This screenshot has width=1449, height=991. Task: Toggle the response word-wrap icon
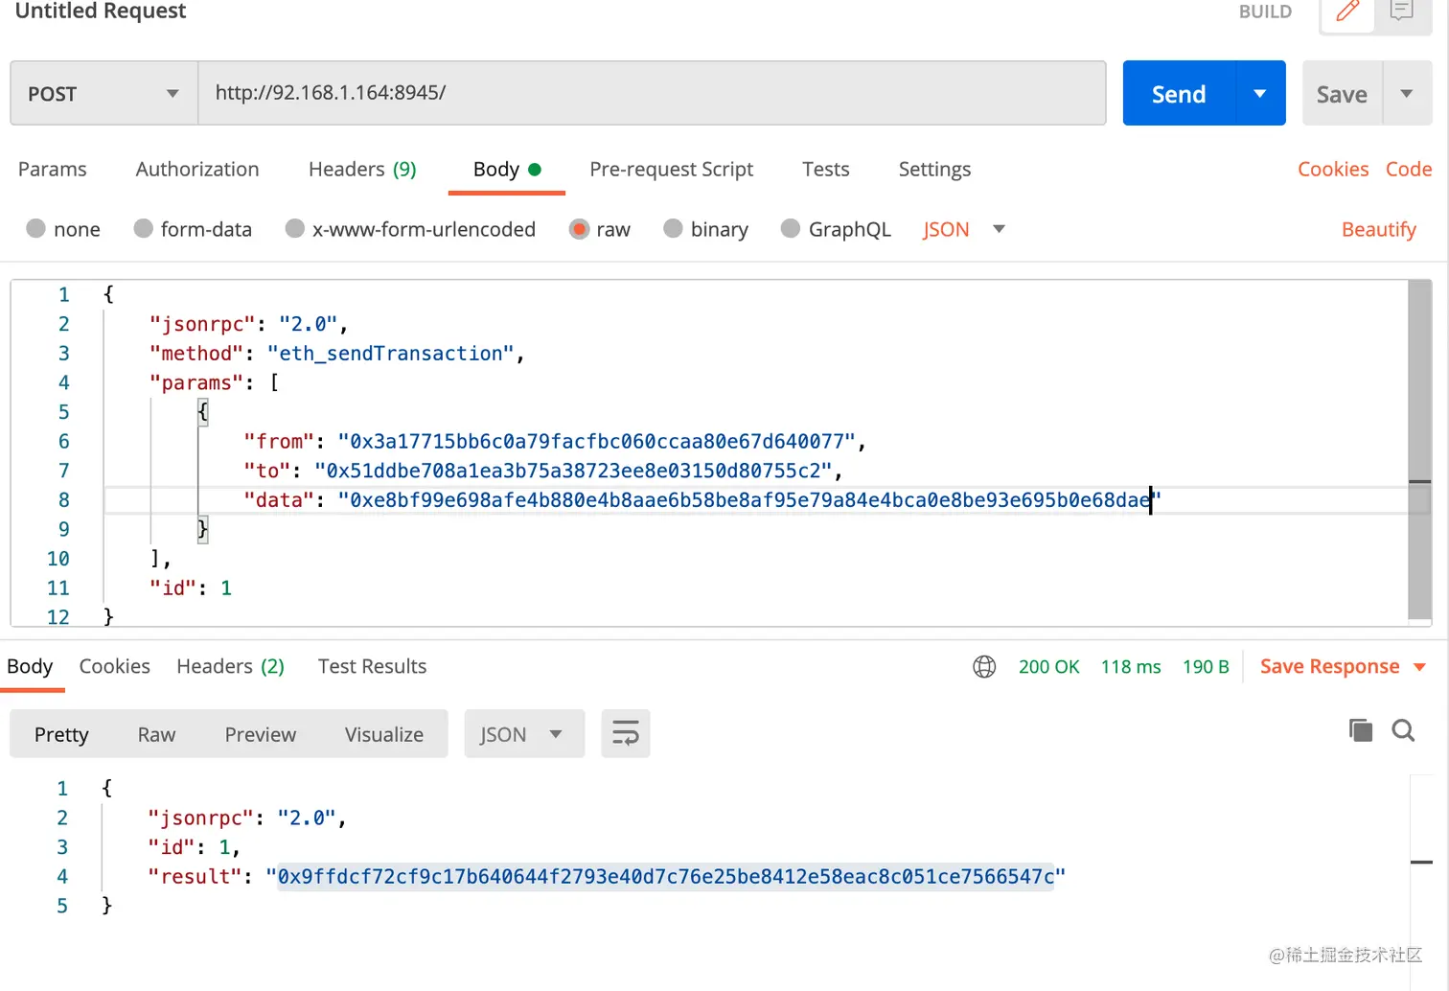626,734
